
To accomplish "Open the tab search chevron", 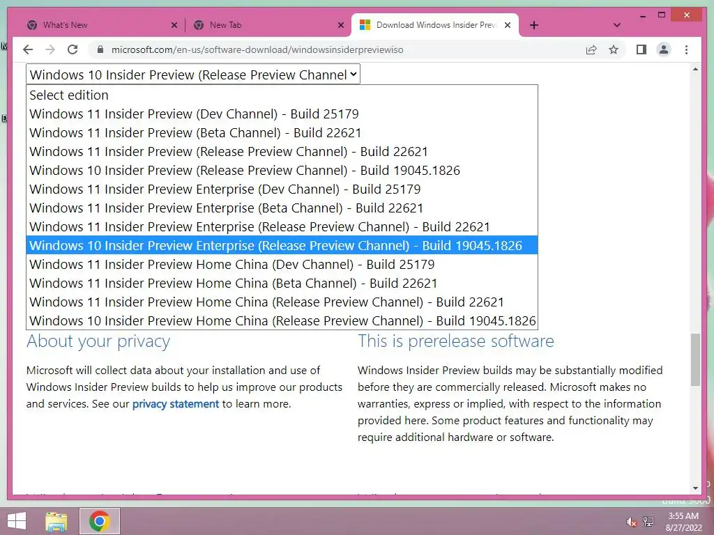I will [x=617, y=25].
